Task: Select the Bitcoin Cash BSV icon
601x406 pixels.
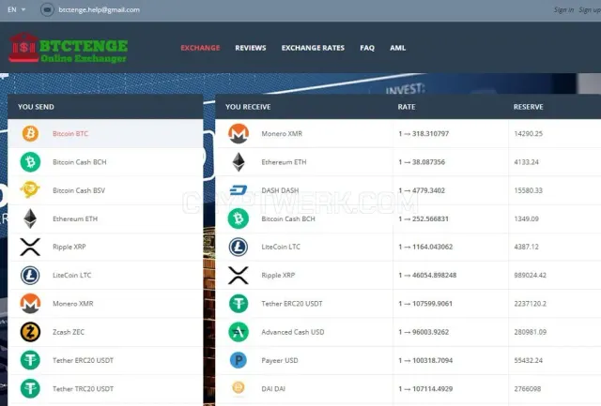Action: pos(30,189)
